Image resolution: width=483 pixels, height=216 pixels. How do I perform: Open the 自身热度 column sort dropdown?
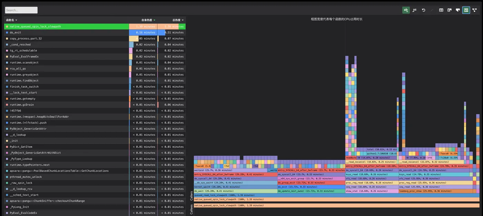[x=148, y=20]
